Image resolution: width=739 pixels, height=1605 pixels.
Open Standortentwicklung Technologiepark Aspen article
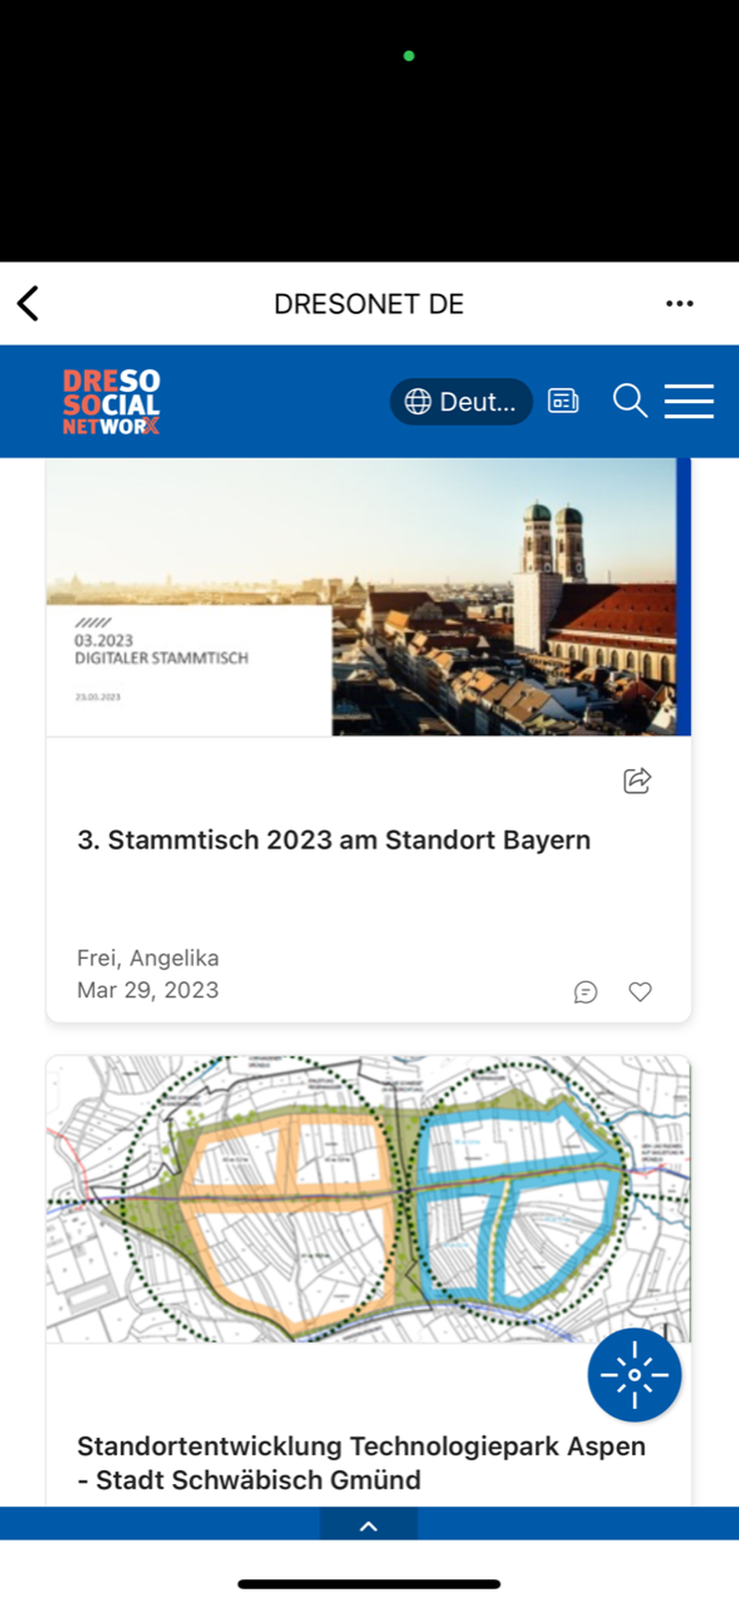click(x=360, y=1463)
